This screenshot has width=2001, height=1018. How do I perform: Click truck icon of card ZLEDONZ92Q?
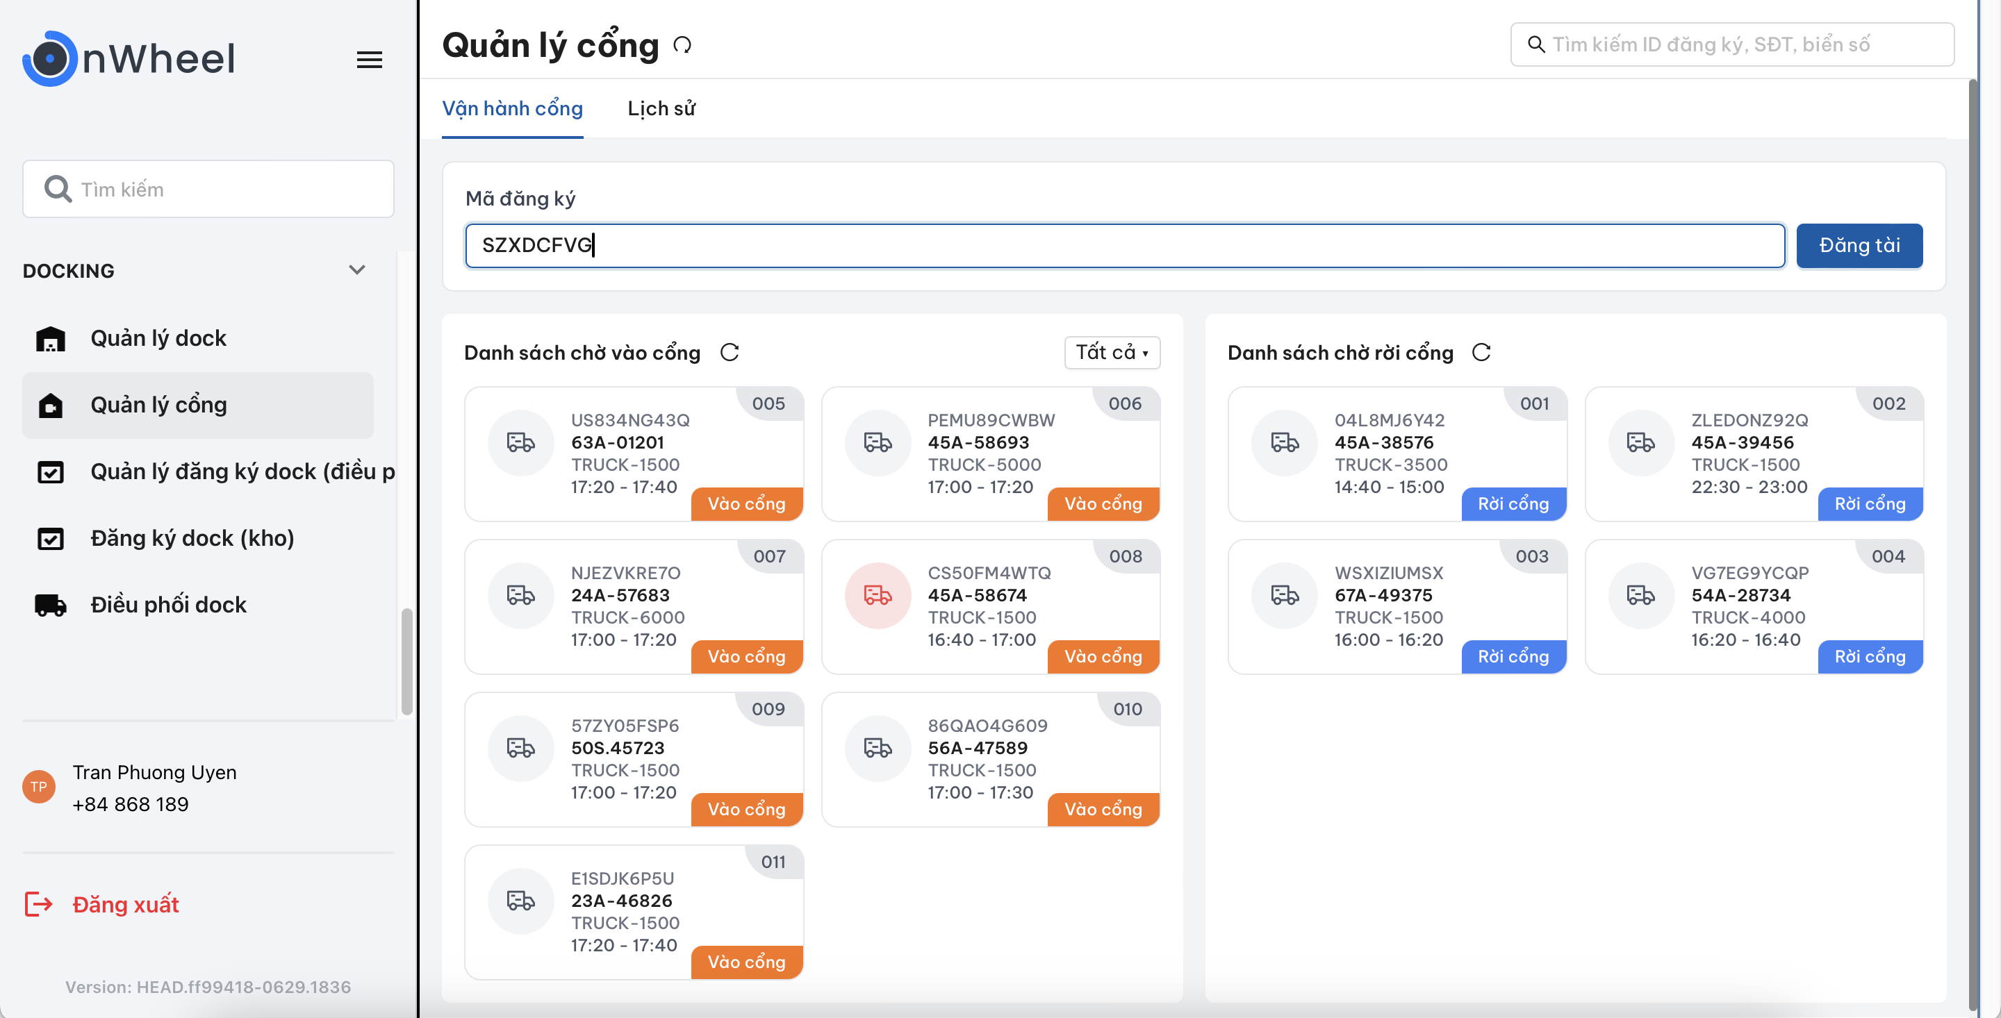click(1641, 442)
